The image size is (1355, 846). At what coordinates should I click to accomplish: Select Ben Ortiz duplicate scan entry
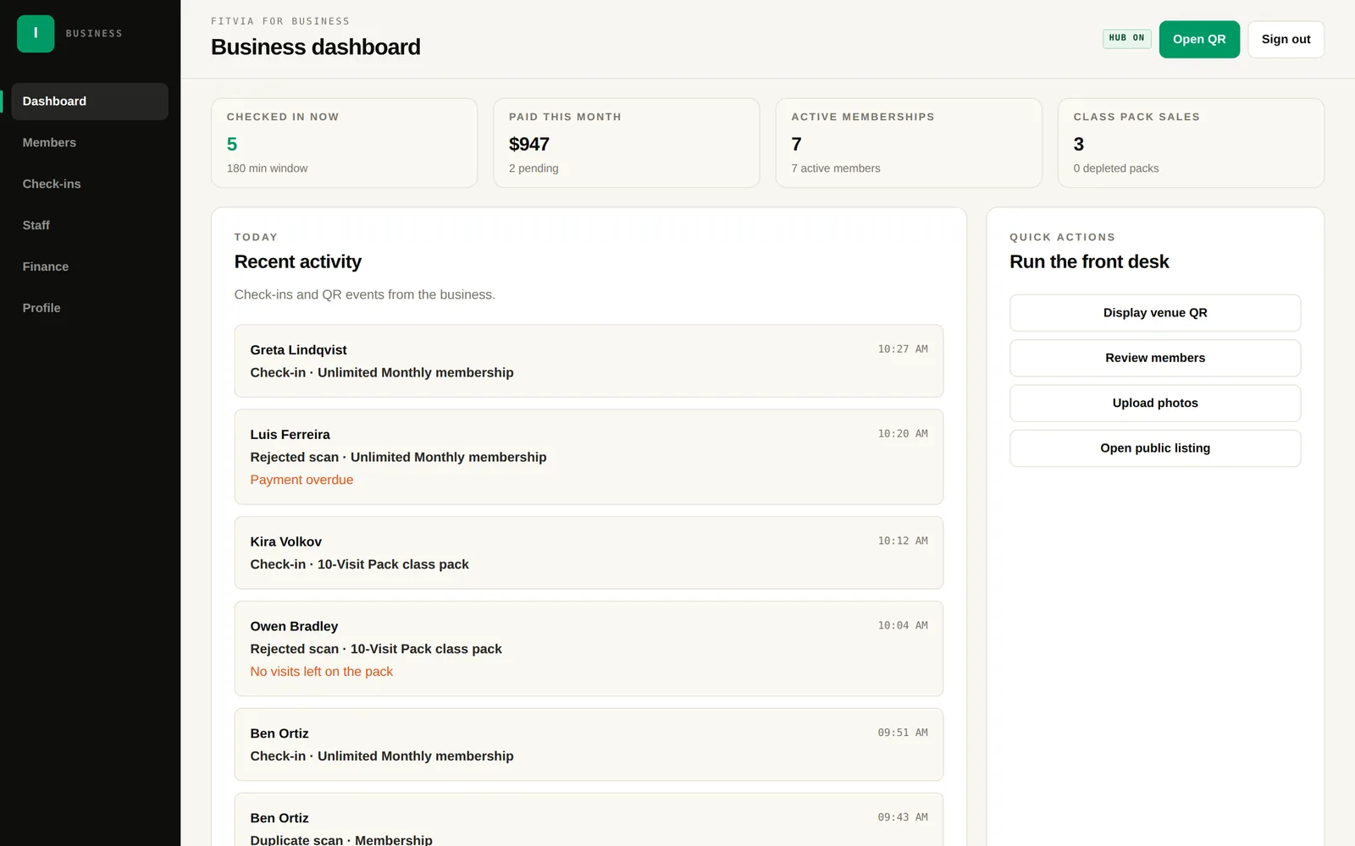coord(589,820)
